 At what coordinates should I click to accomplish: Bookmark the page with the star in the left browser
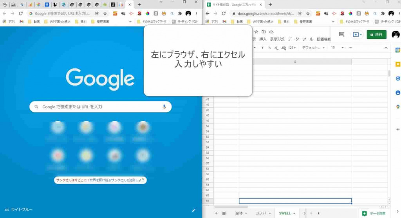(105, 13)
